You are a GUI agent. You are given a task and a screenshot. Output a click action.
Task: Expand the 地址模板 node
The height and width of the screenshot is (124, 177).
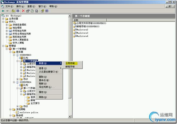pos(7,28)
